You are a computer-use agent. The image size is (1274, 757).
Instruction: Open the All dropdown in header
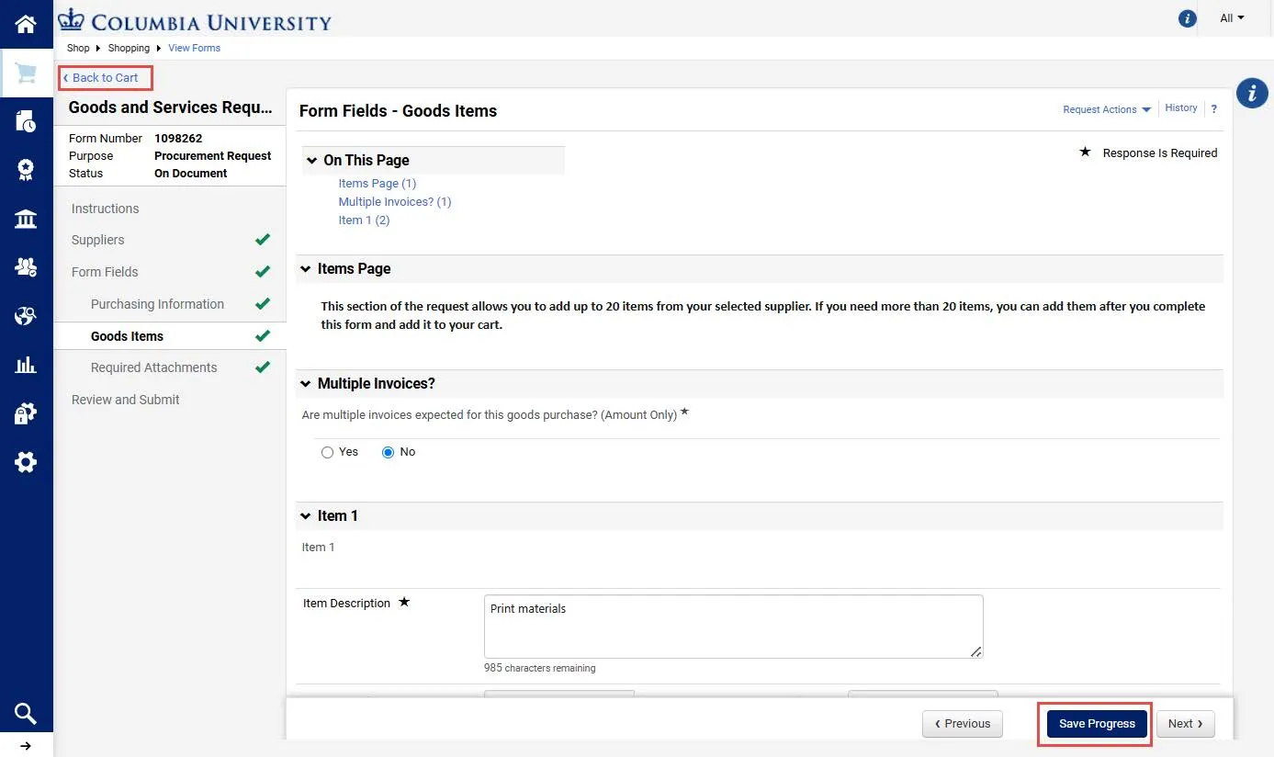pos(1232,18)
